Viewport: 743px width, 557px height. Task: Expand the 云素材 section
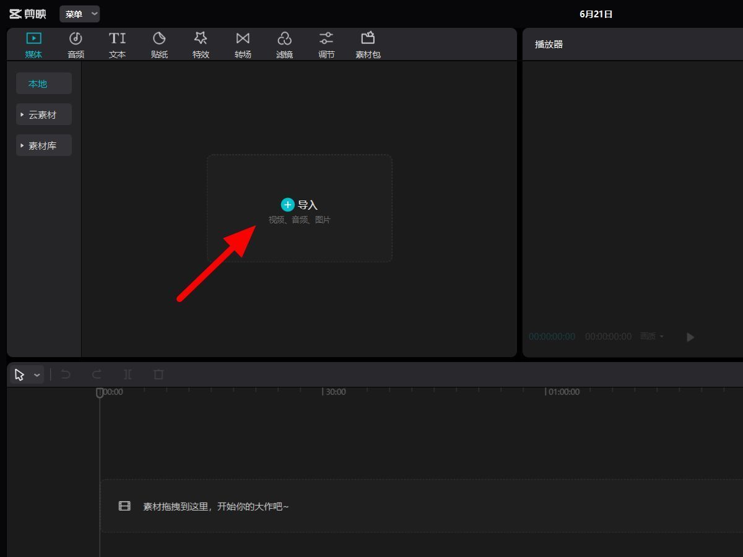[43, 114]
